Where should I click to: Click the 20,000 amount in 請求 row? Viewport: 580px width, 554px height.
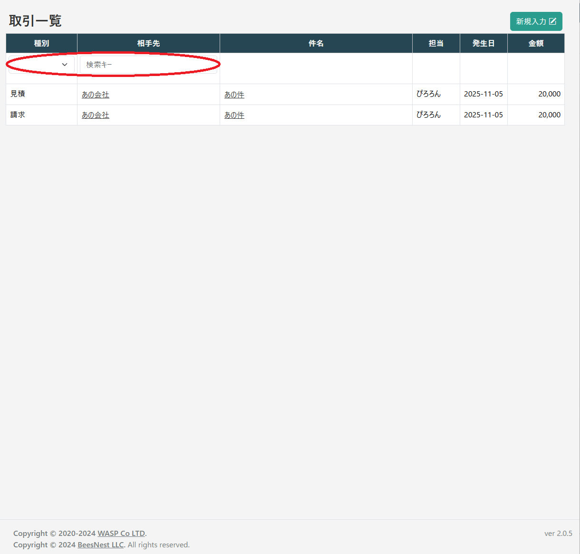pyautogui.click(x=549, y=115)
